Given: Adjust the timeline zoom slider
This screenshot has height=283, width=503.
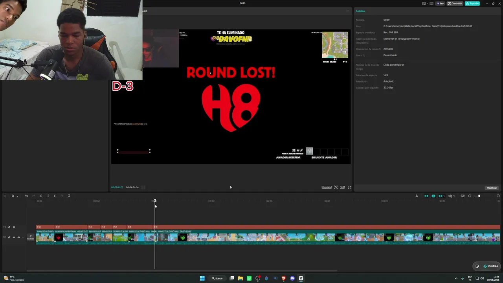Looking at the screenshot, I should 479,196.
